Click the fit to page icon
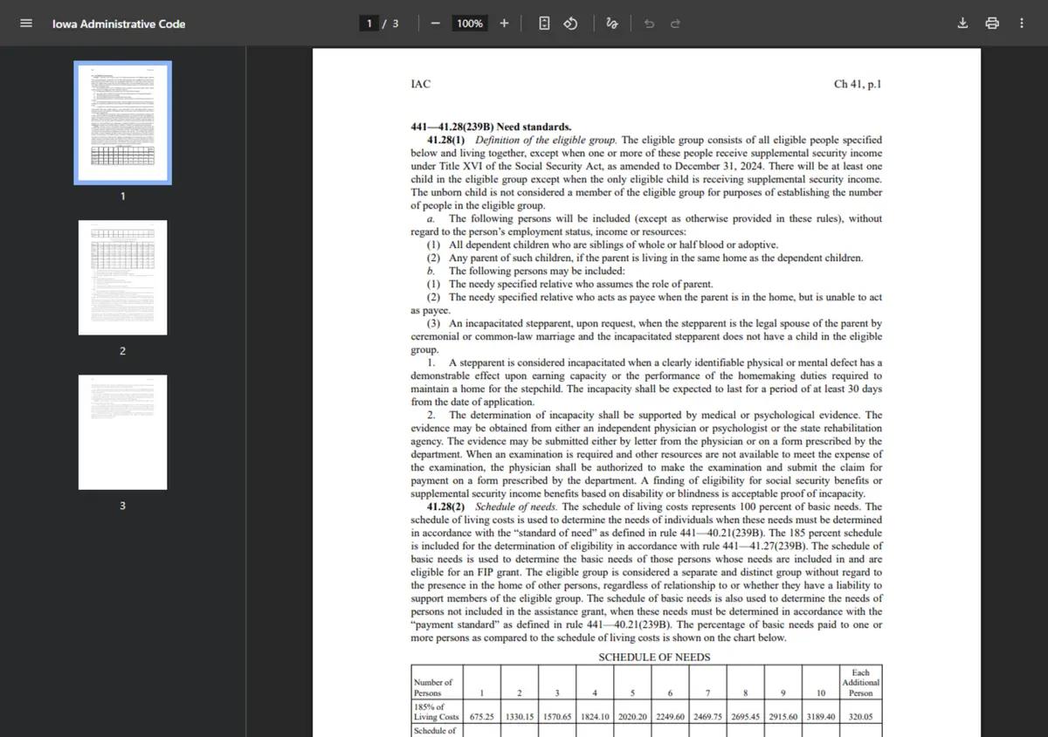The width and height of the screenshot is (1048, 737). [544, 24]
